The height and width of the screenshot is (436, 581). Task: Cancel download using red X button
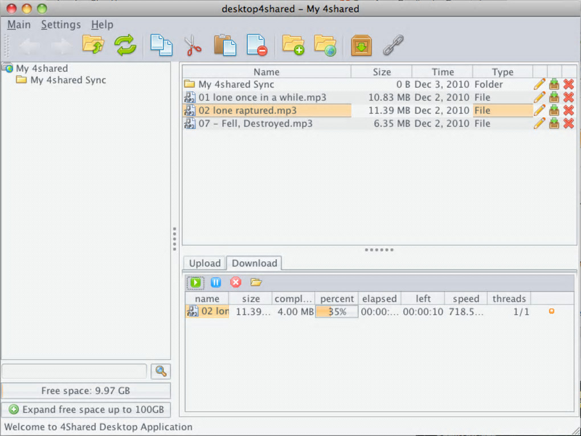[x=236, y=282]
